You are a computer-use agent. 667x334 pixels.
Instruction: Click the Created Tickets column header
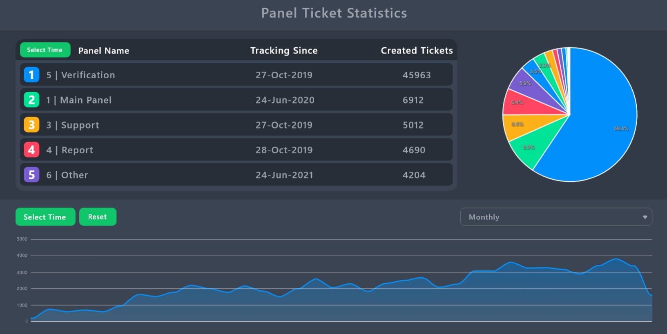coord(417,51)
